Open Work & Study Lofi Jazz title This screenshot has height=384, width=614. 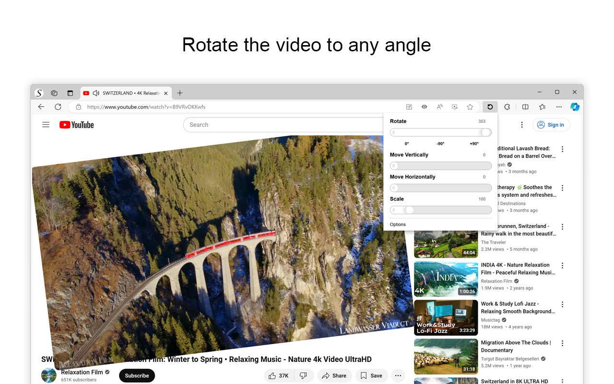pyautogui.click(x=518, y=308)
